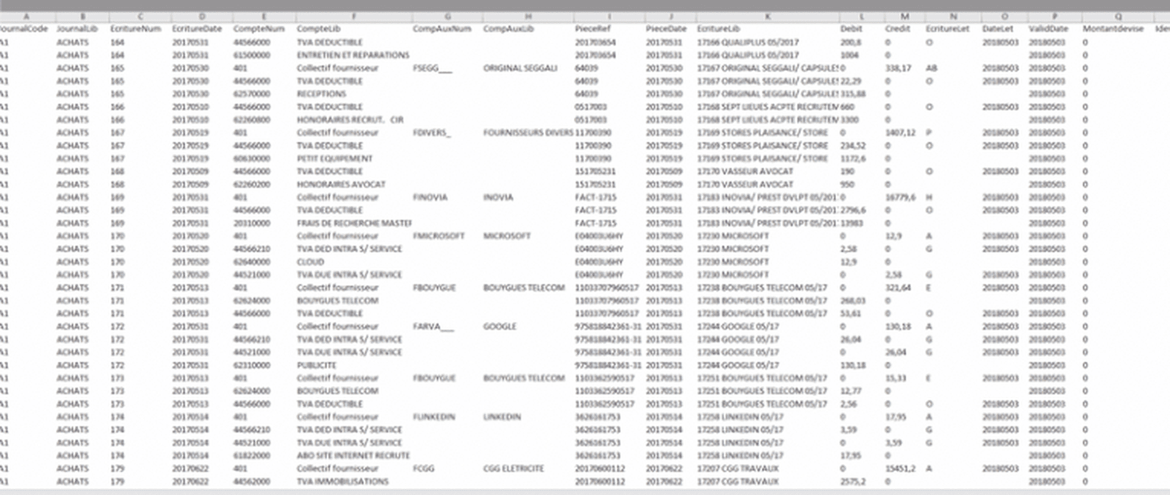Click account number 61822000
Viewport: 1170px width, 495px height.
[252, 455]
